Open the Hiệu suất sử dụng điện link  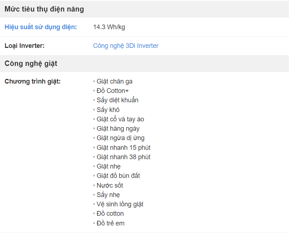pos(41,27)
